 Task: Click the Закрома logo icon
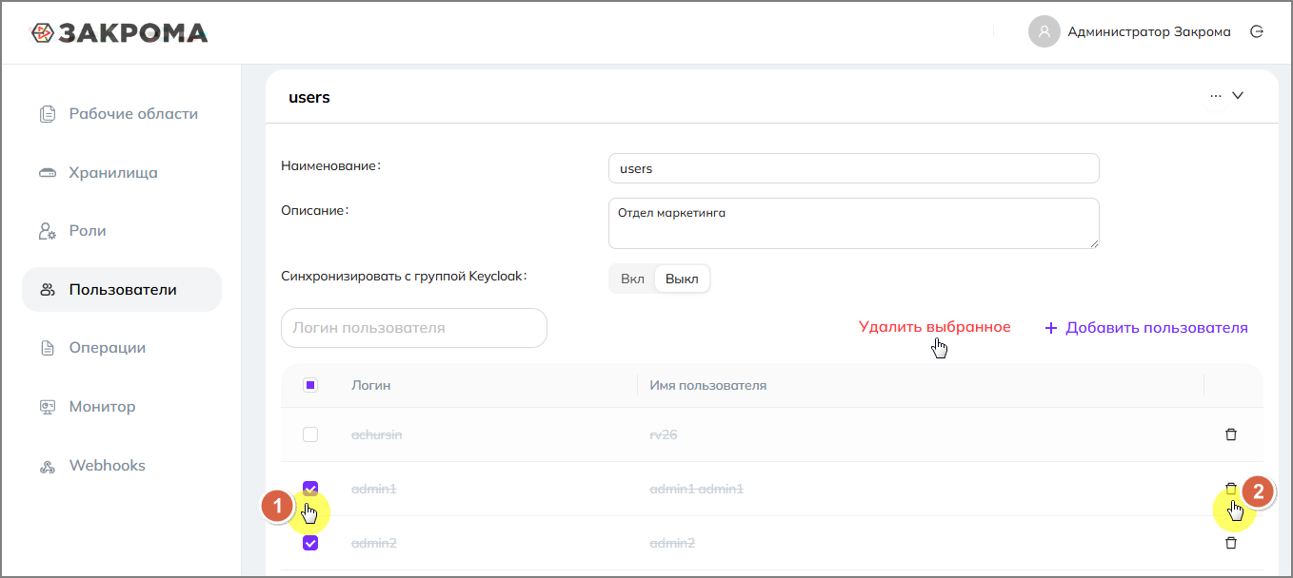(x=42, y=32)
